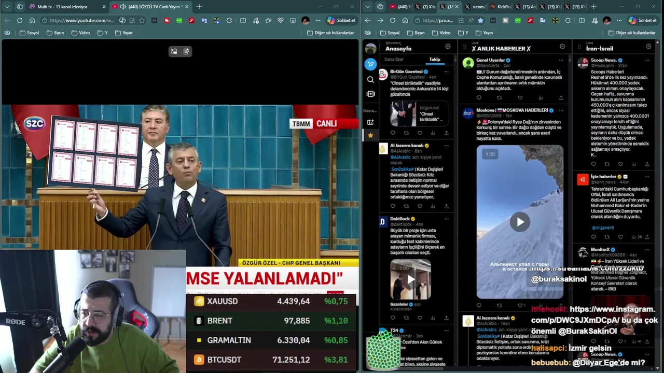Reload the YouTube page in left browser
Image resolution: width=664 pixels, height=373 pixels.
click(x=20, y=20)
